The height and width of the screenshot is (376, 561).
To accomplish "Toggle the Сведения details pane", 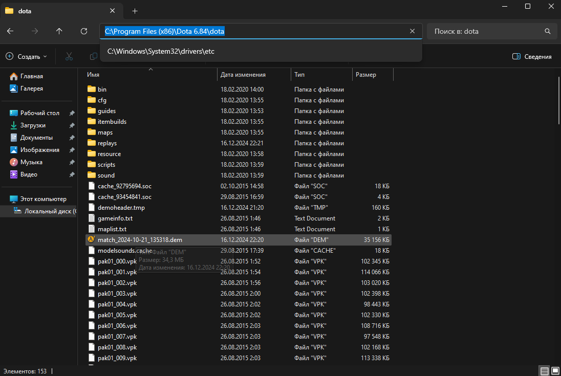I will coord(532,56).
